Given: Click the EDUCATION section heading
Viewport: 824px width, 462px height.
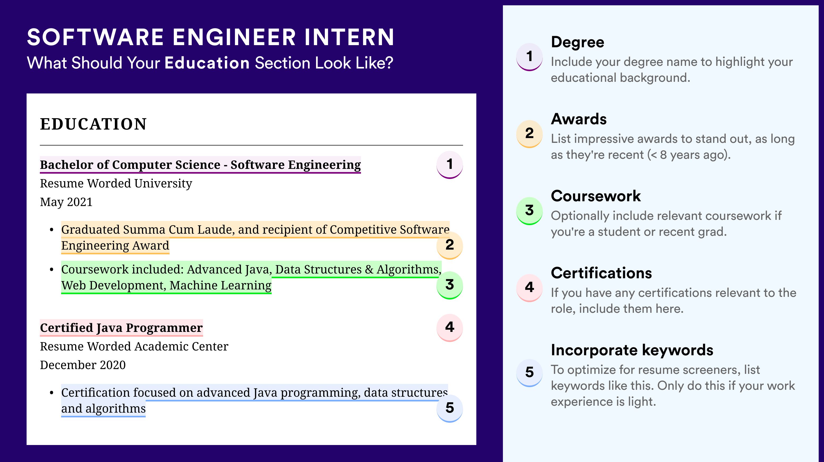Looking at the screenshot, I should pyautogui.click(x=93, y=124).
